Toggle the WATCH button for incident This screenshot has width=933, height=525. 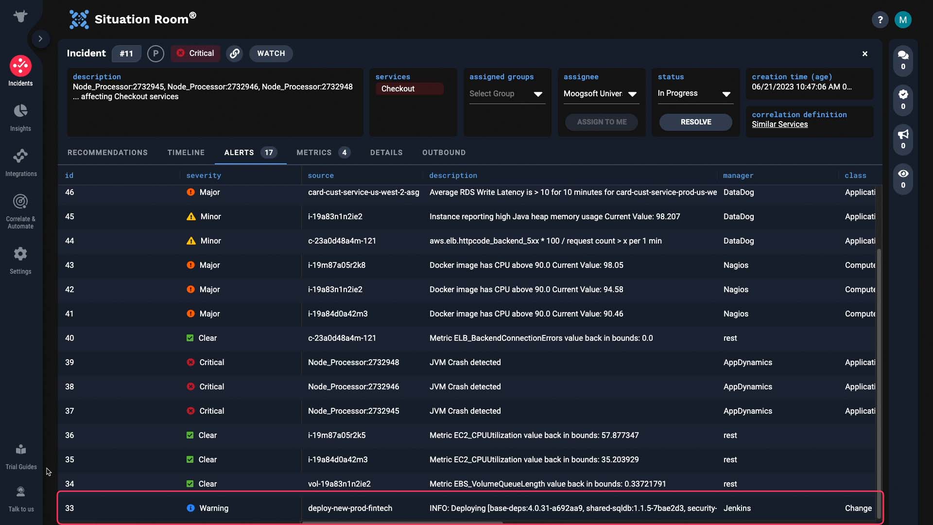(x=271, y=53)
